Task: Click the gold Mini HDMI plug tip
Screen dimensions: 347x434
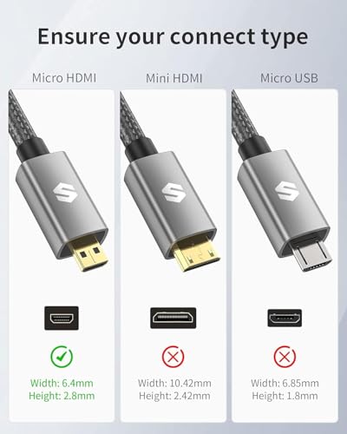Action: coord(195,254)
